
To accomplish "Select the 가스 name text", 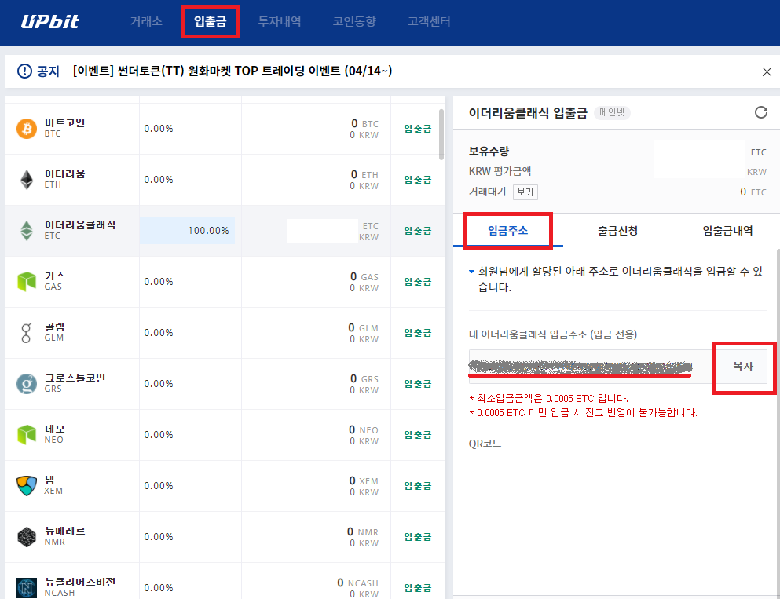I will [55, 276].
